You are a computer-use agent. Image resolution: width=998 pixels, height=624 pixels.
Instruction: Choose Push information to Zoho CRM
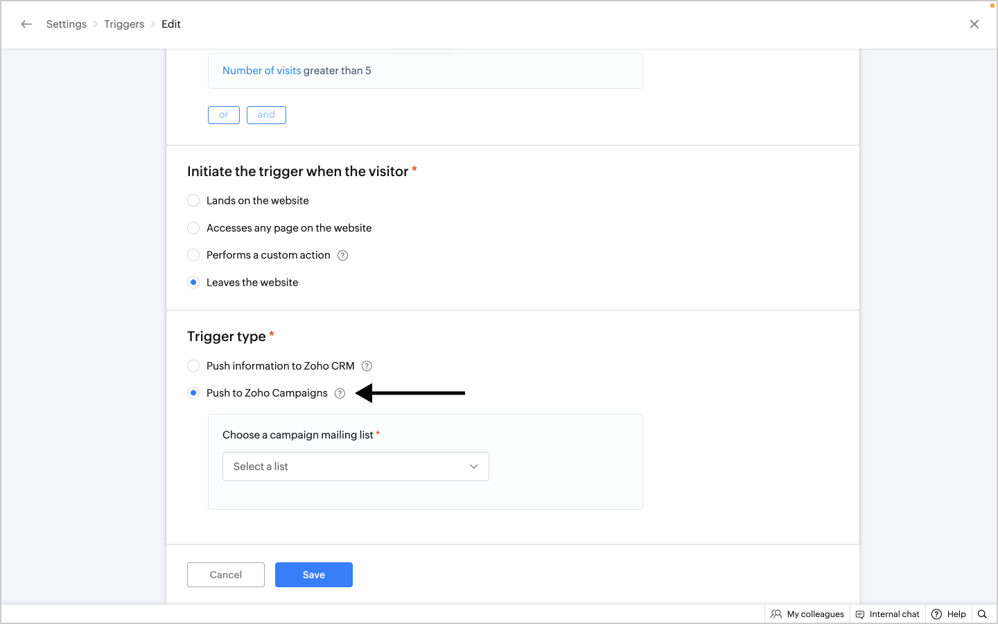click(193, 366)
